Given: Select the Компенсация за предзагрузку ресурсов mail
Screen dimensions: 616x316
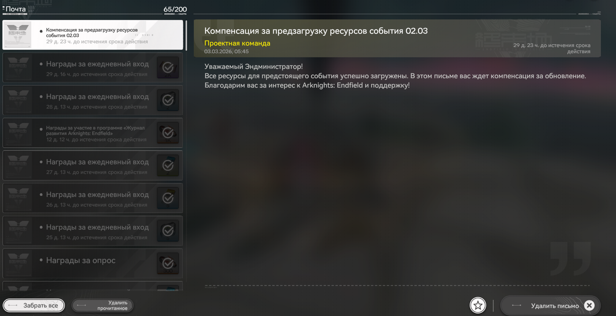Looking at the screenshot, I should click(x=93, y=35).
